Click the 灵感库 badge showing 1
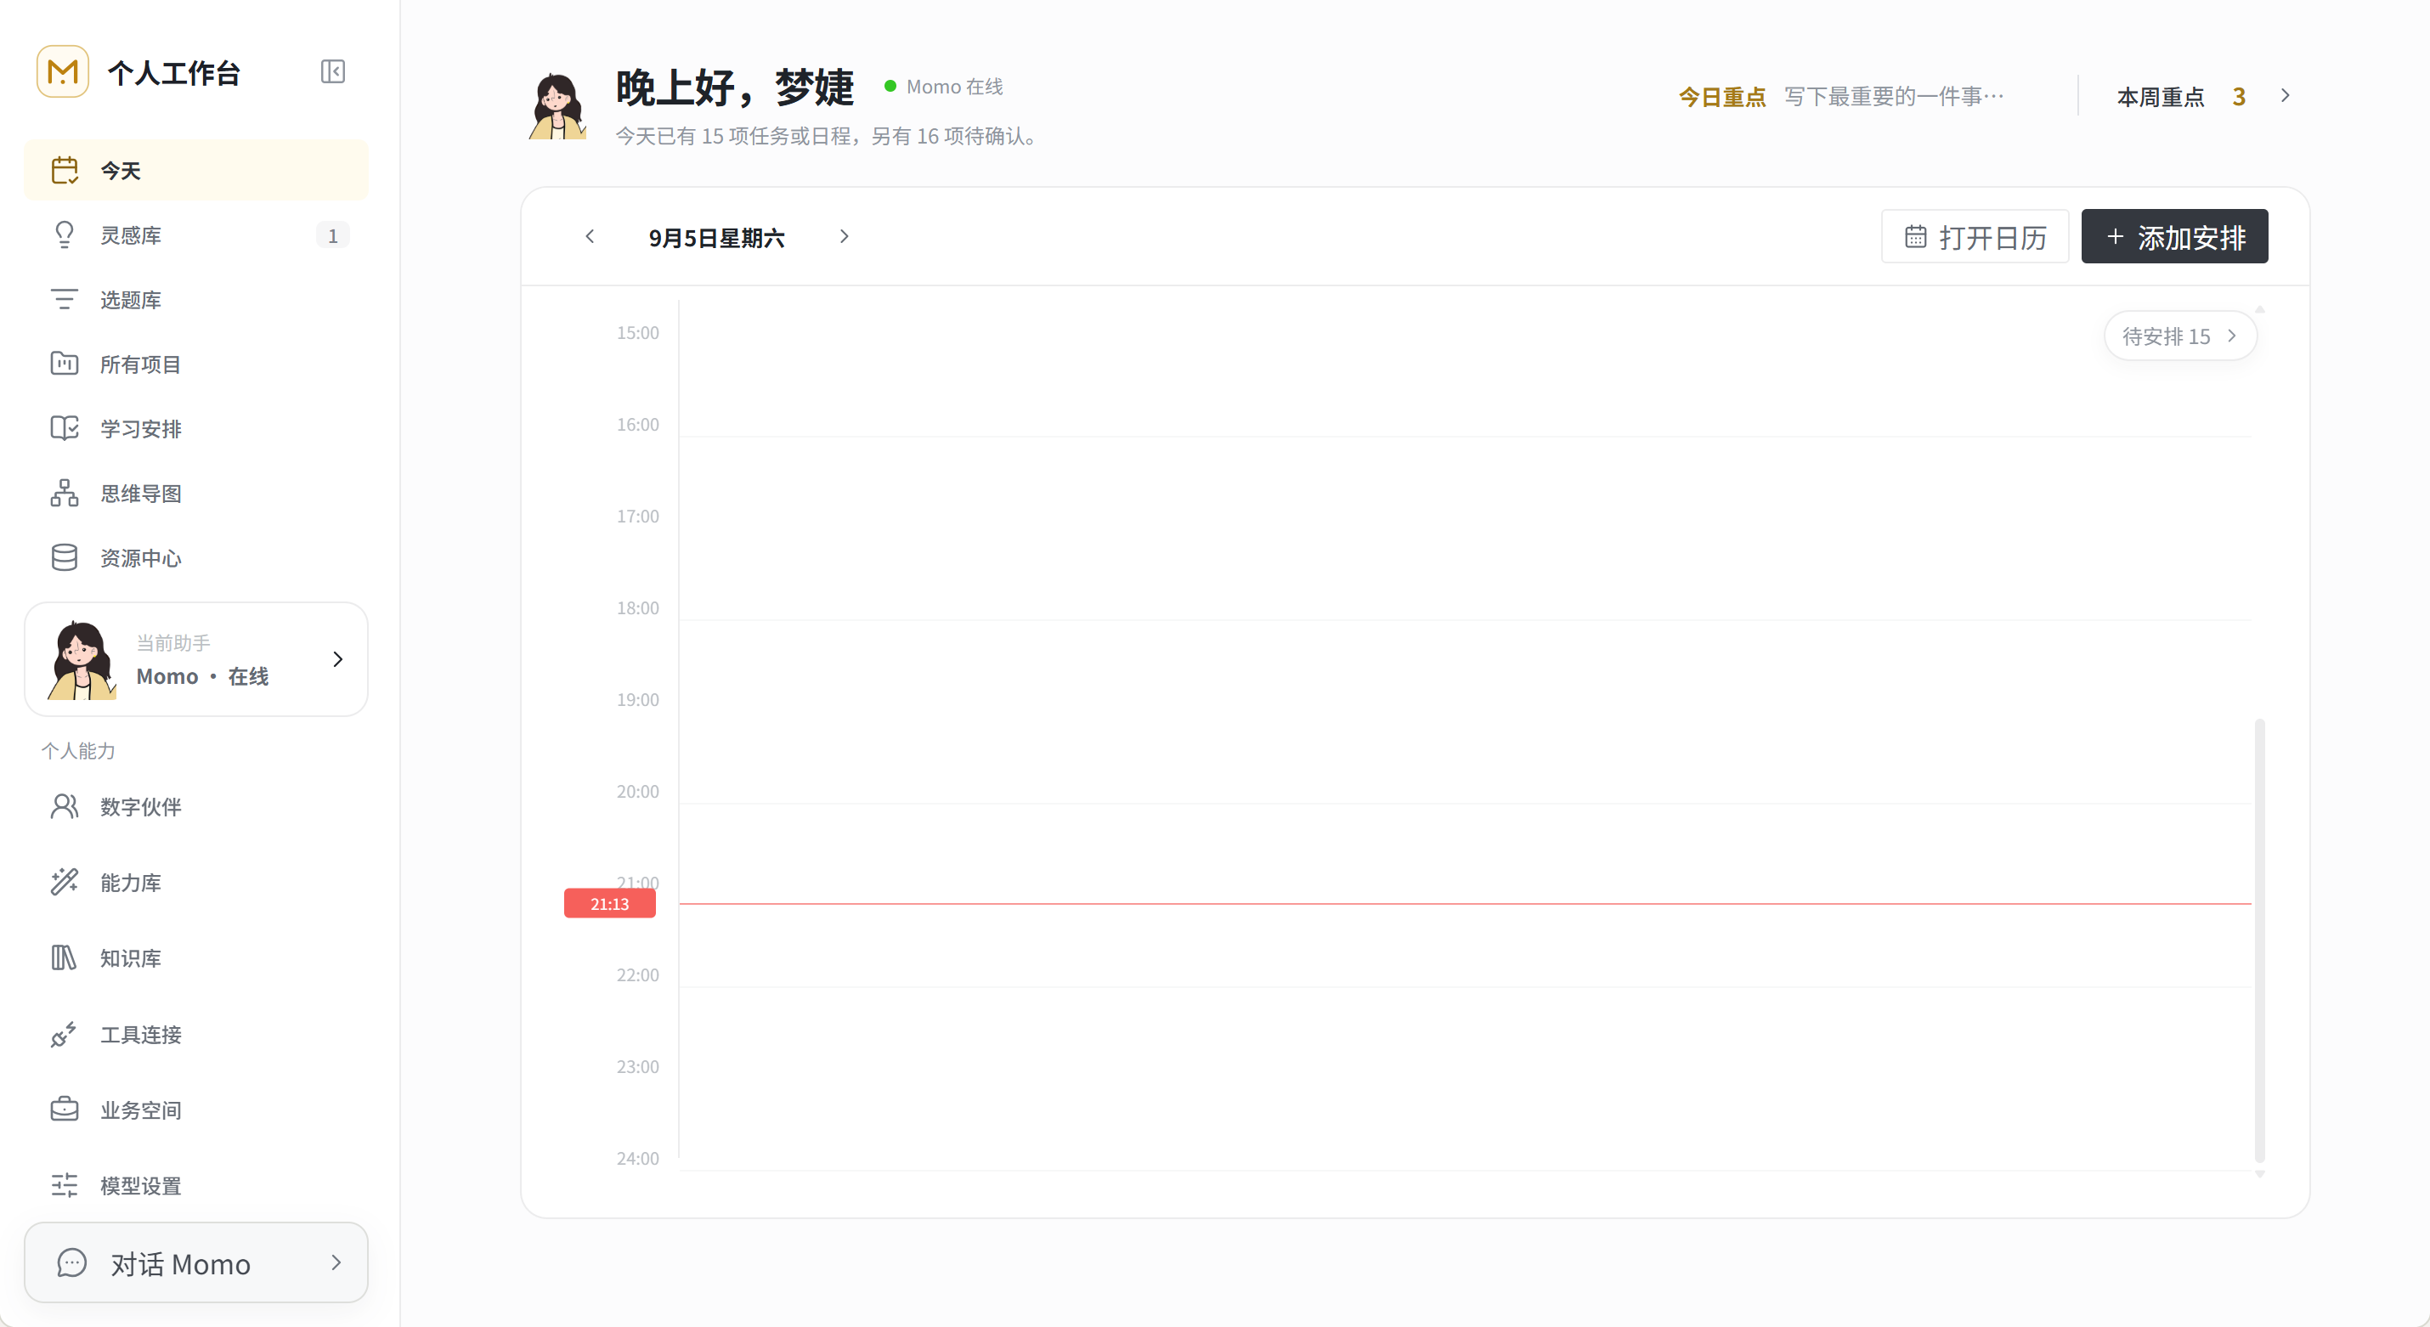This screenshot has width=2430, height=1327. 332,236
